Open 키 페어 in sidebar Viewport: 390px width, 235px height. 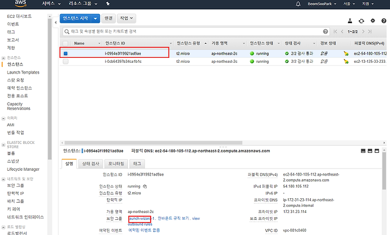coord(14,209)
